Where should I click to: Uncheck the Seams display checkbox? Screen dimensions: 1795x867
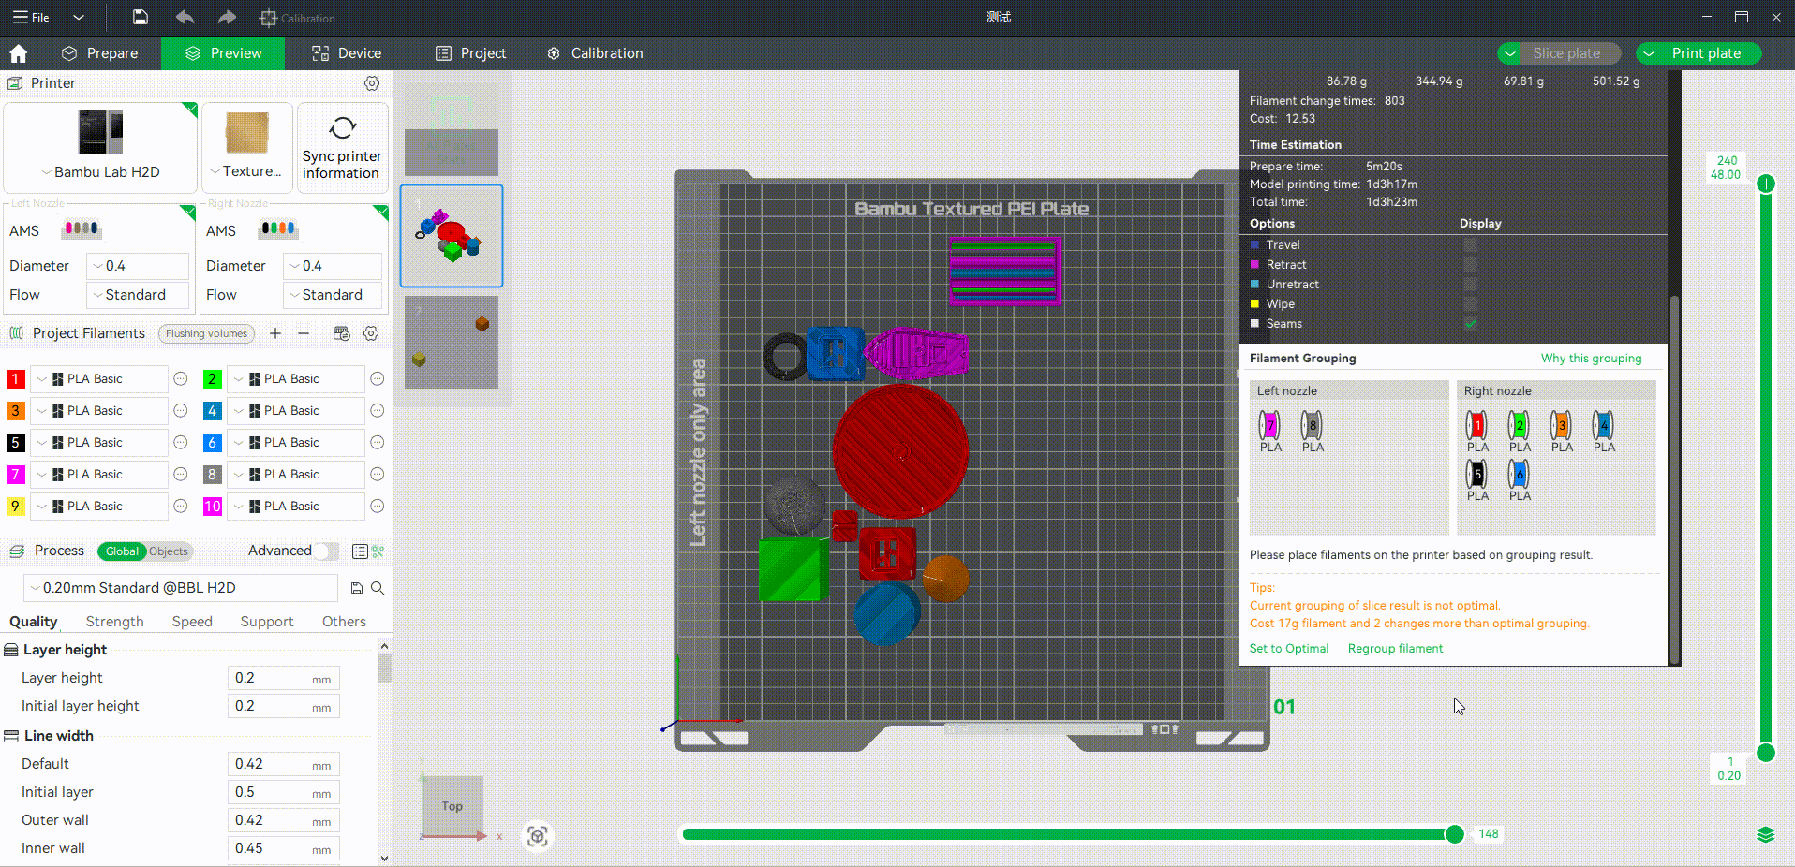click(x=1471, y=324)
